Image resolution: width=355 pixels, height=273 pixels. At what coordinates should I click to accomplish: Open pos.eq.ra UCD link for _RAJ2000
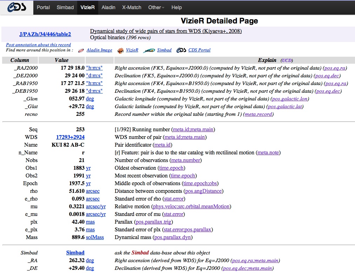pos(335,68)
